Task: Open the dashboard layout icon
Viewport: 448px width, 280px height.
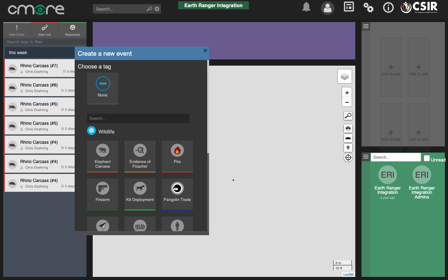Action: click(x=349, y=7)
